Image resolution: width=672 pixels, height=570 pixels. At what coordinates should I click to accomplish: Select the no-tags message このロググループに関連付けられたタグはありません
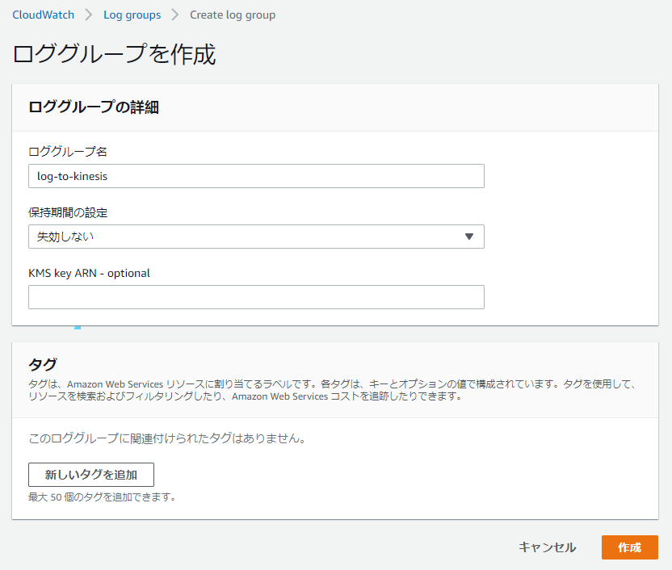[x=166, y=438]
